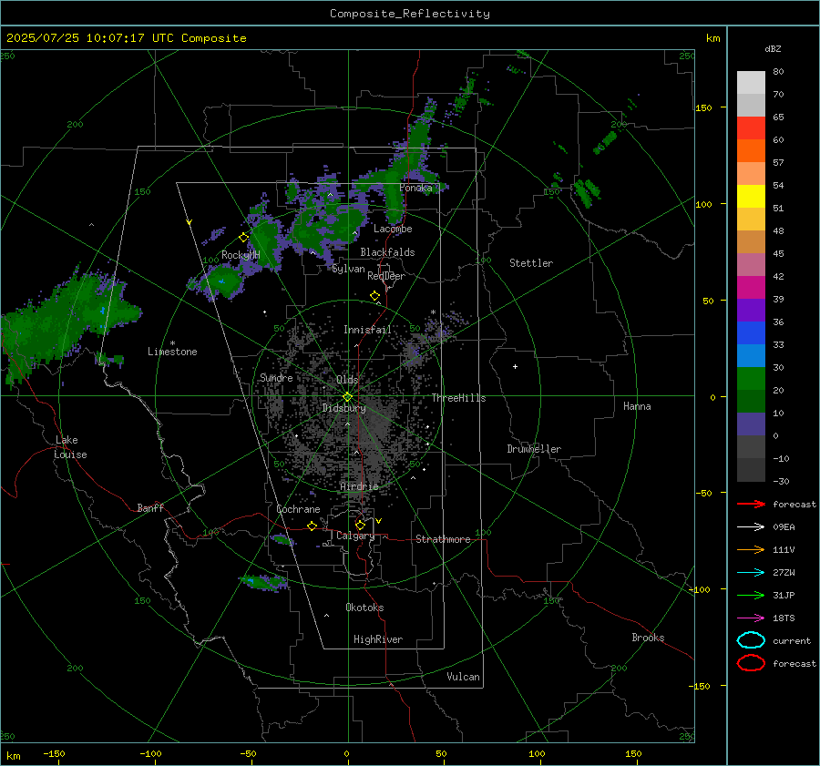This screenshot has width=820, height=766.
Task: Select the cyan 27ZW arrow legend icon
Action: coord(751,573)
